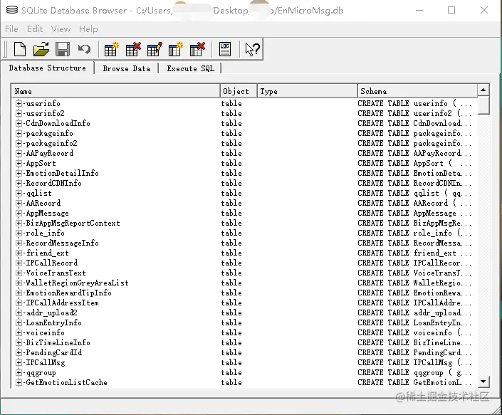Screen dimensions: 502x415
Task: Click the Create Index toolbar icon
Action: [x=176, y=49]
